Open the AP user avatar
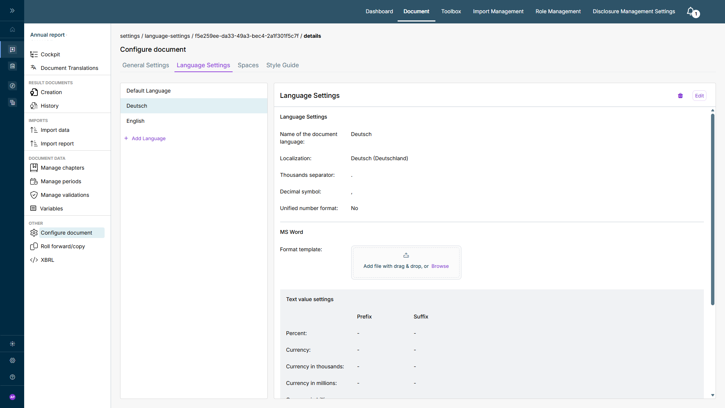Viewport: 725px width, 408px height. tap(12, 397)
